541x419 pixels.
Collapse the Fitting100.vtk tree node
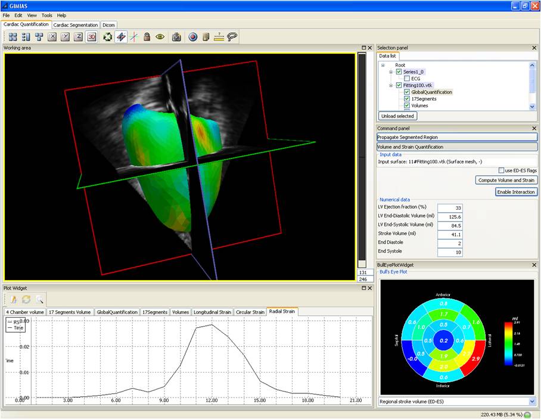pyautogui.click(x=391, y=85)
